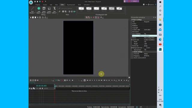Image resolution: width=192 pixels, height=108 pixels.
Task: Open the Tools ribbon tab
Action: click(x=79, y=5)
